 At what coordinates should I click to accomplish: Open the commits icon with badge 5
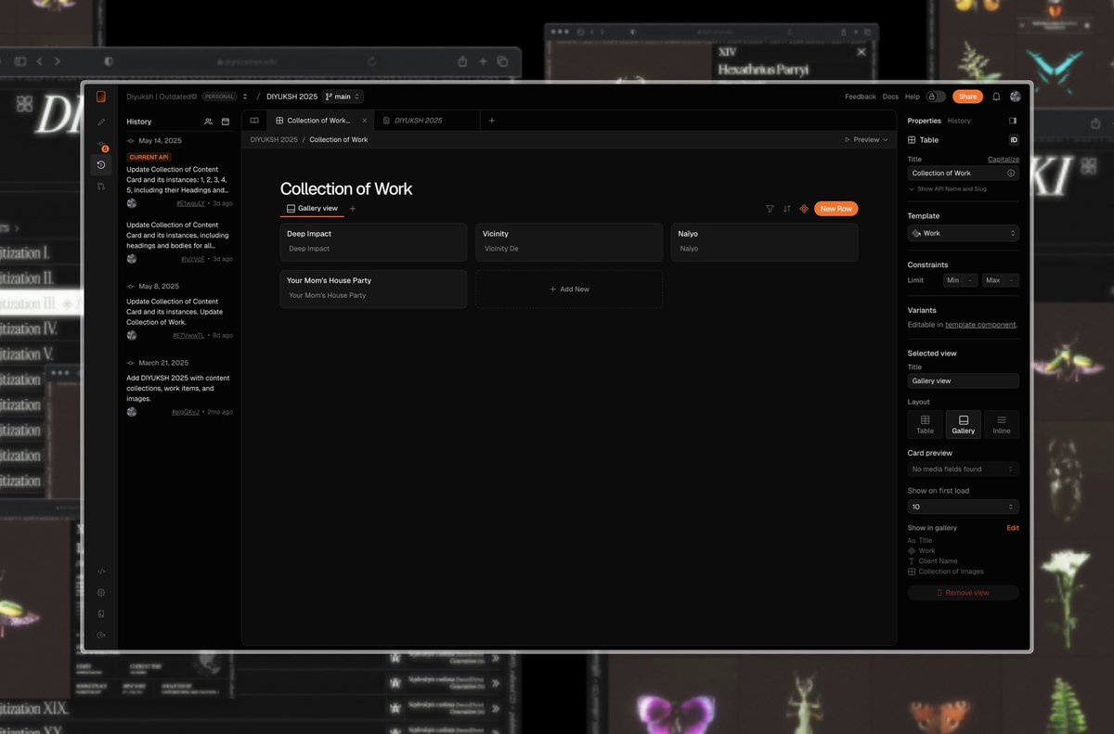pyautogui.click(x=101, y=145)
